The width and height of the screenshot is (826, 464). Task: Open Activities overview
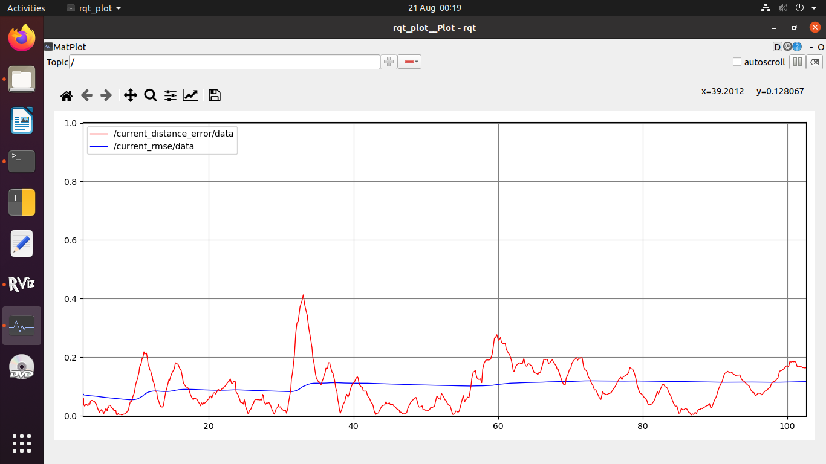coord(26,8)
